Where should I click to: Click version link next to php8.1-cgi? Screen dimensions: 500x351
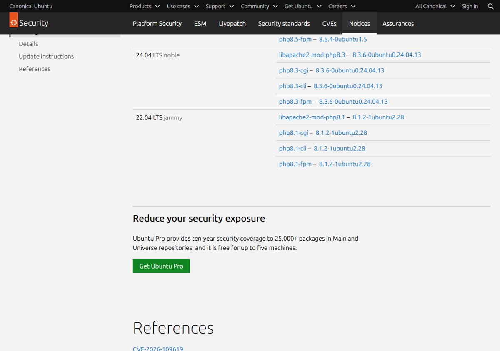point(341,133)
